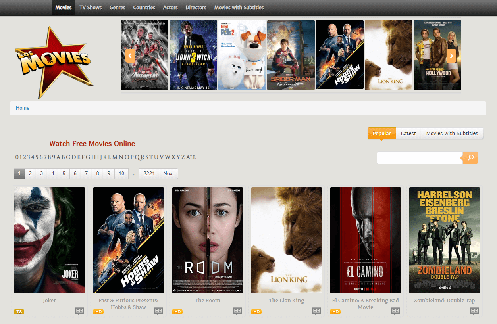Click The Room title link
Image resolution: width=497 pixels, height=324 pixels.
[x=208, y=300]
